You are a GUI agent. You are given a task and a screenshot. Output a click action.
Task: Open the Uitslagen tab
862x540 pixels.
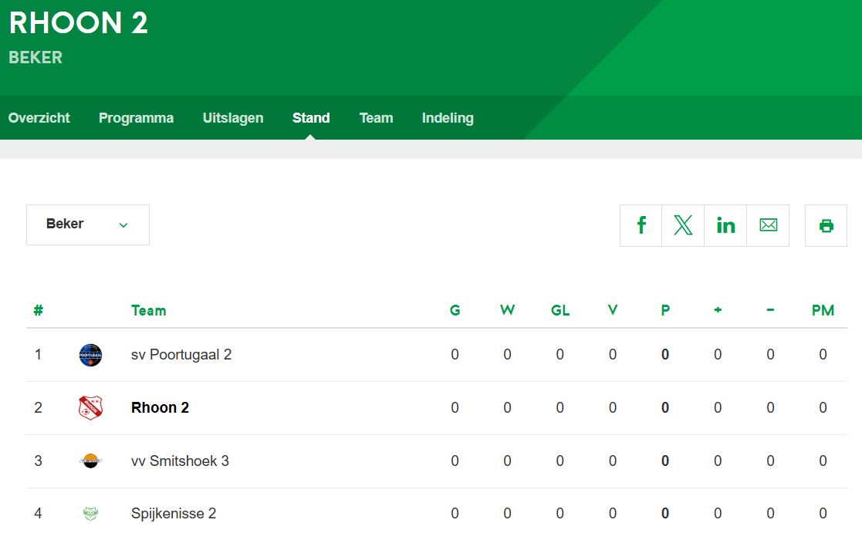[x=233, y=117]
